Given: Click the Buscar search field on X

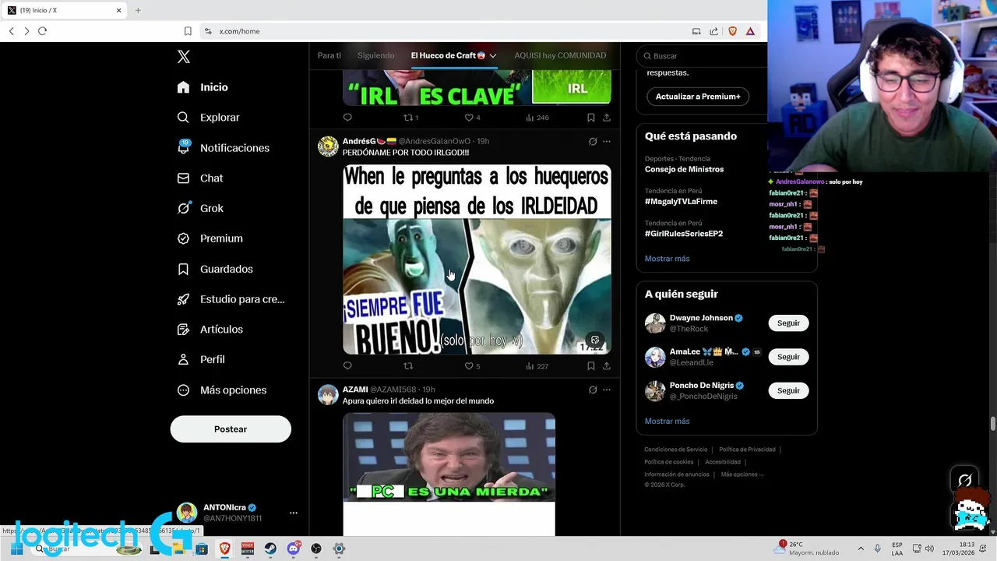Looking at the screenshot, I should (x=701, y=56).
